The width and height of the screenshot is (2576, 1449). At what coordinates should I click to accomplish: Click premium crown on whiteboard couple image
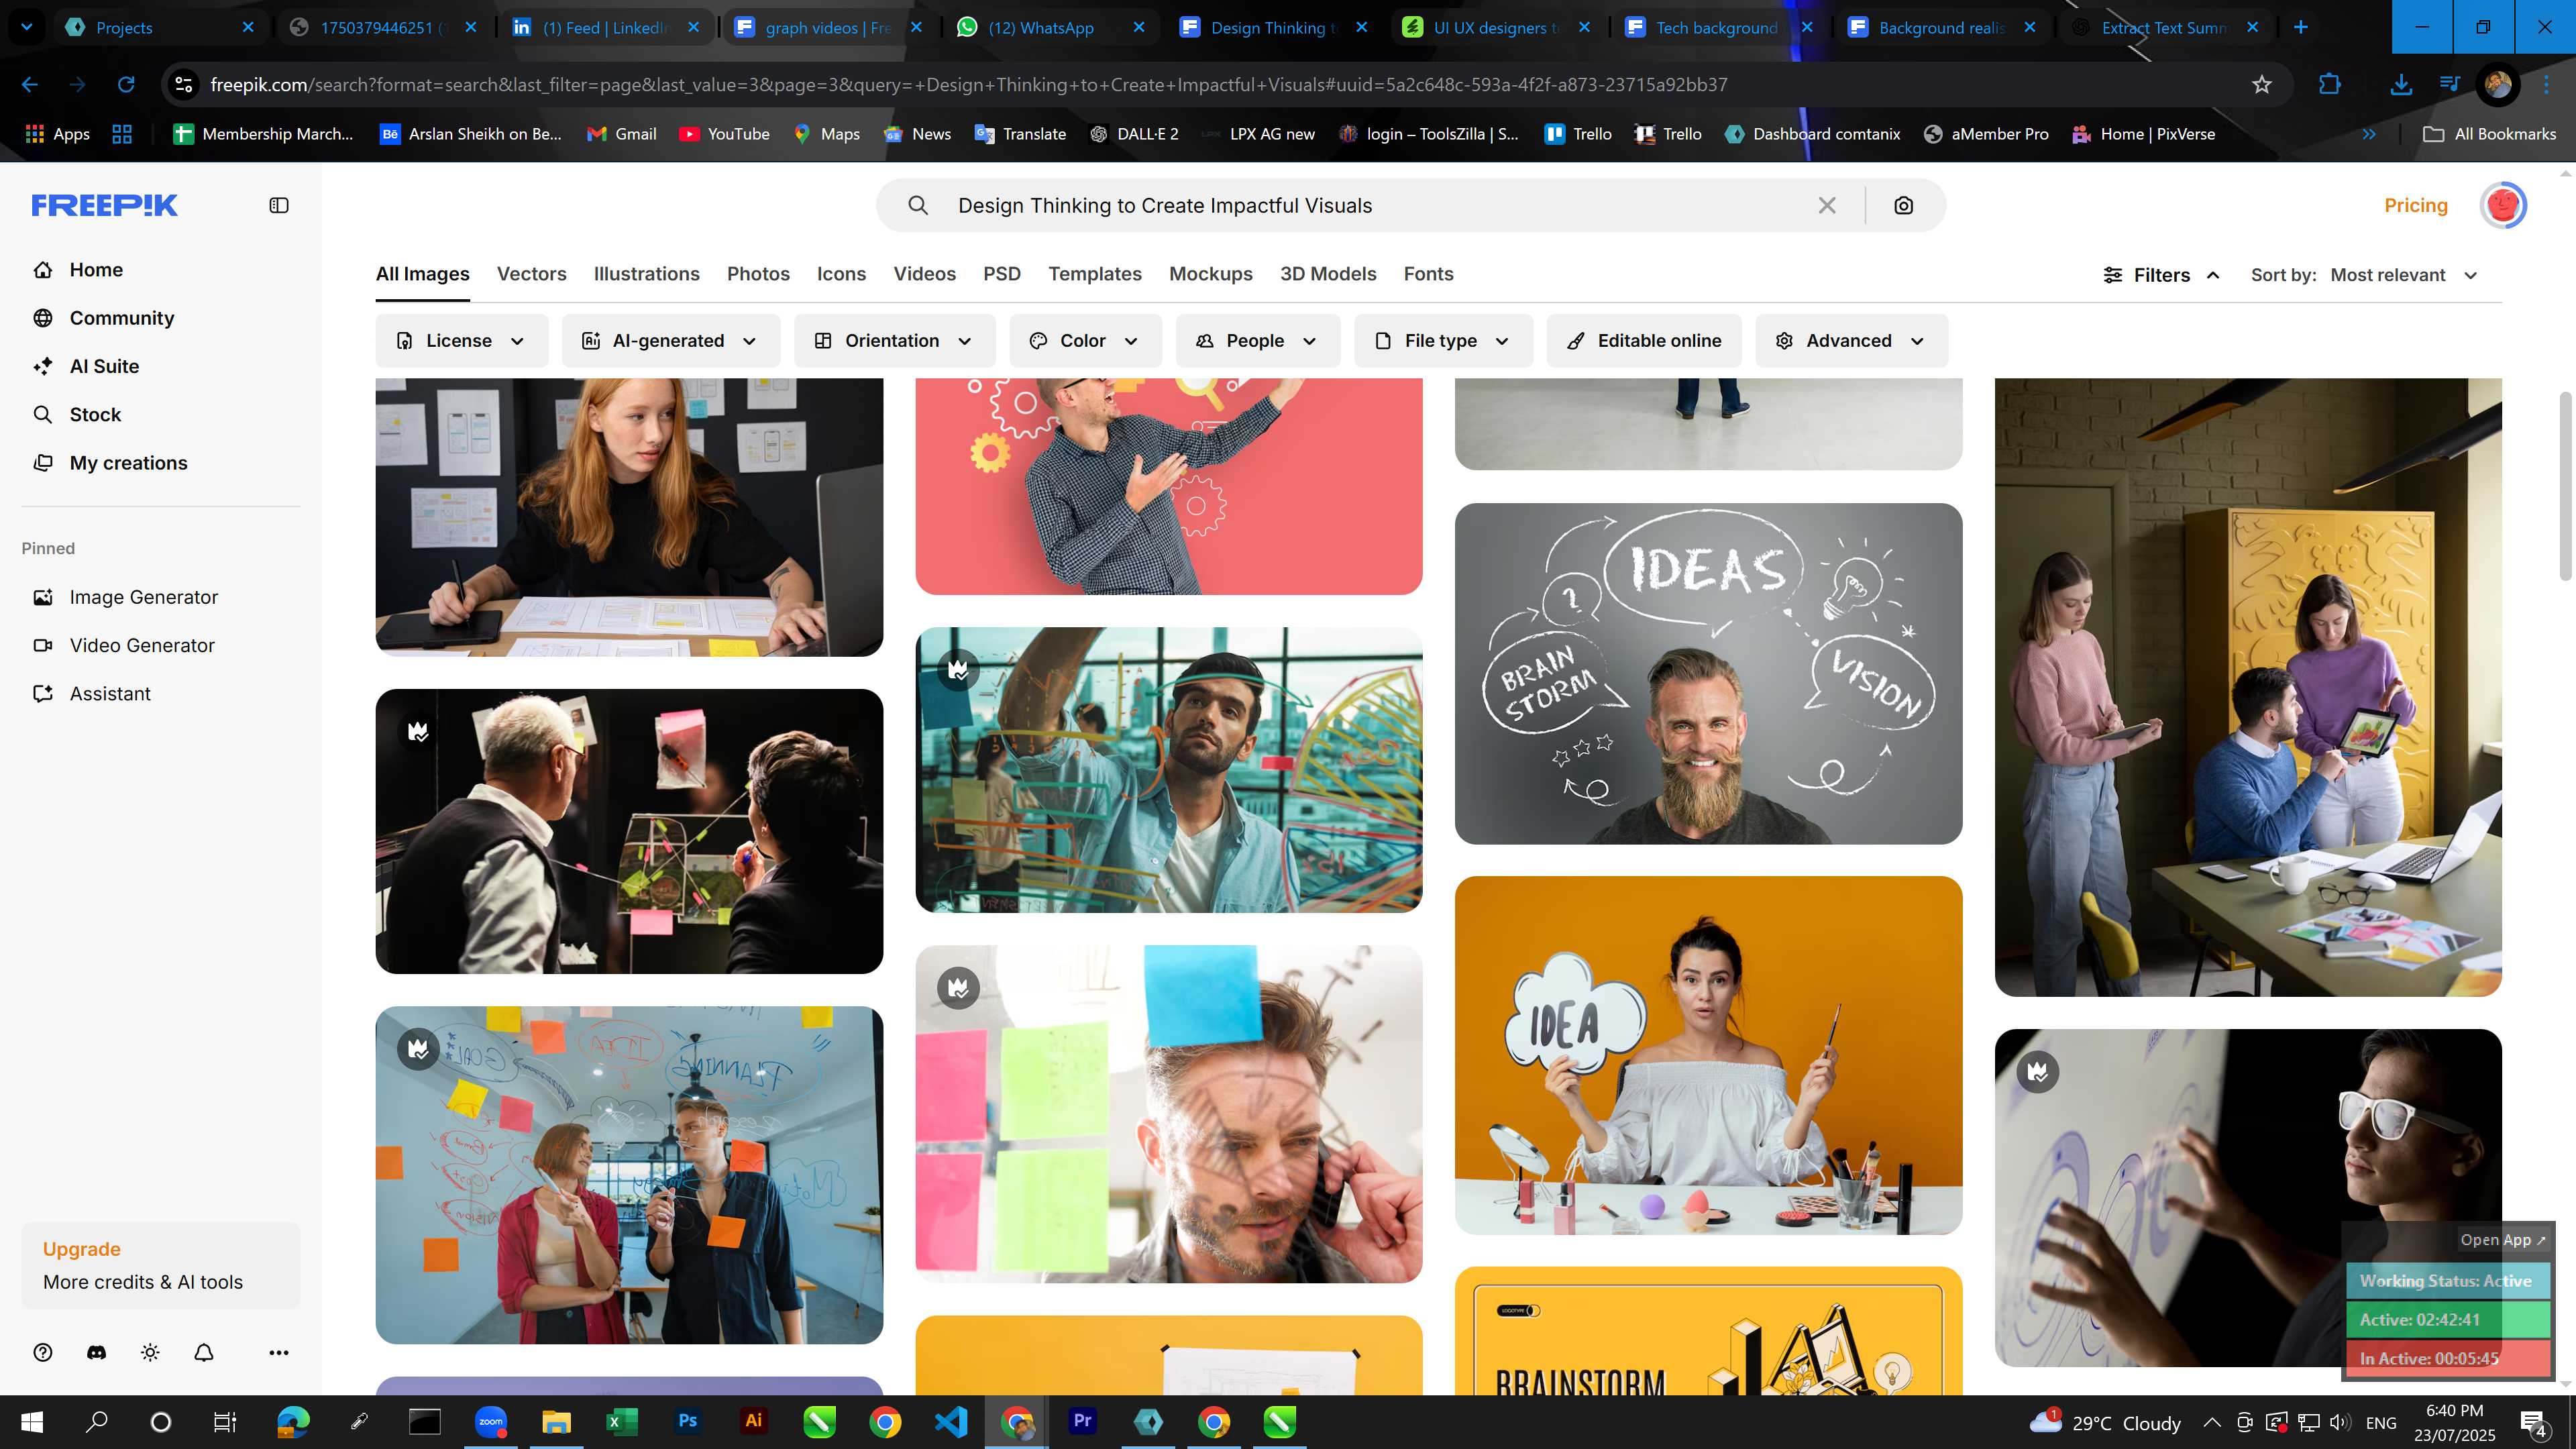point(418,1049)
